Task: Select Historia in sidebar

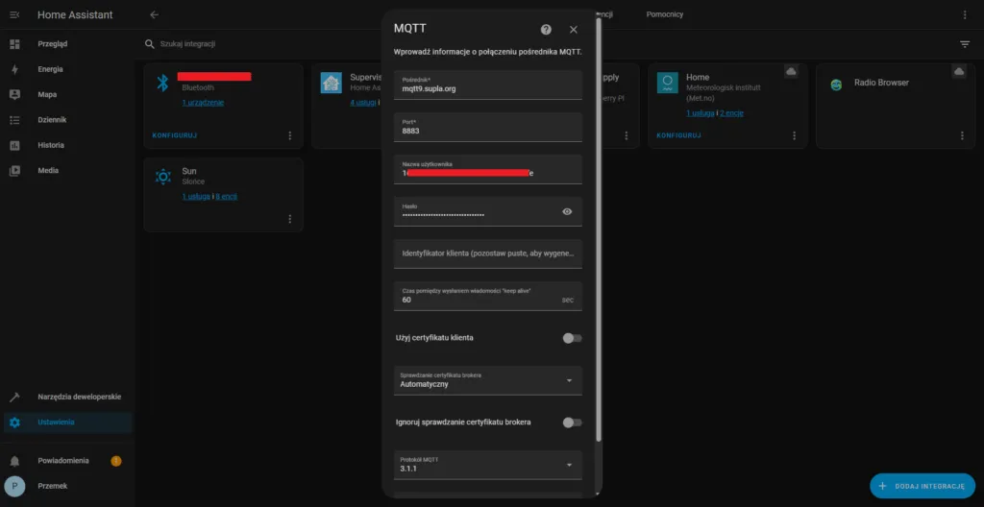Action: tap(51, 145)
